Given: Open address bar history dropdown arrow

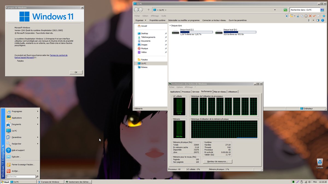Looking at the screenshot, I should pyautogui.click(x=275, y=10).
